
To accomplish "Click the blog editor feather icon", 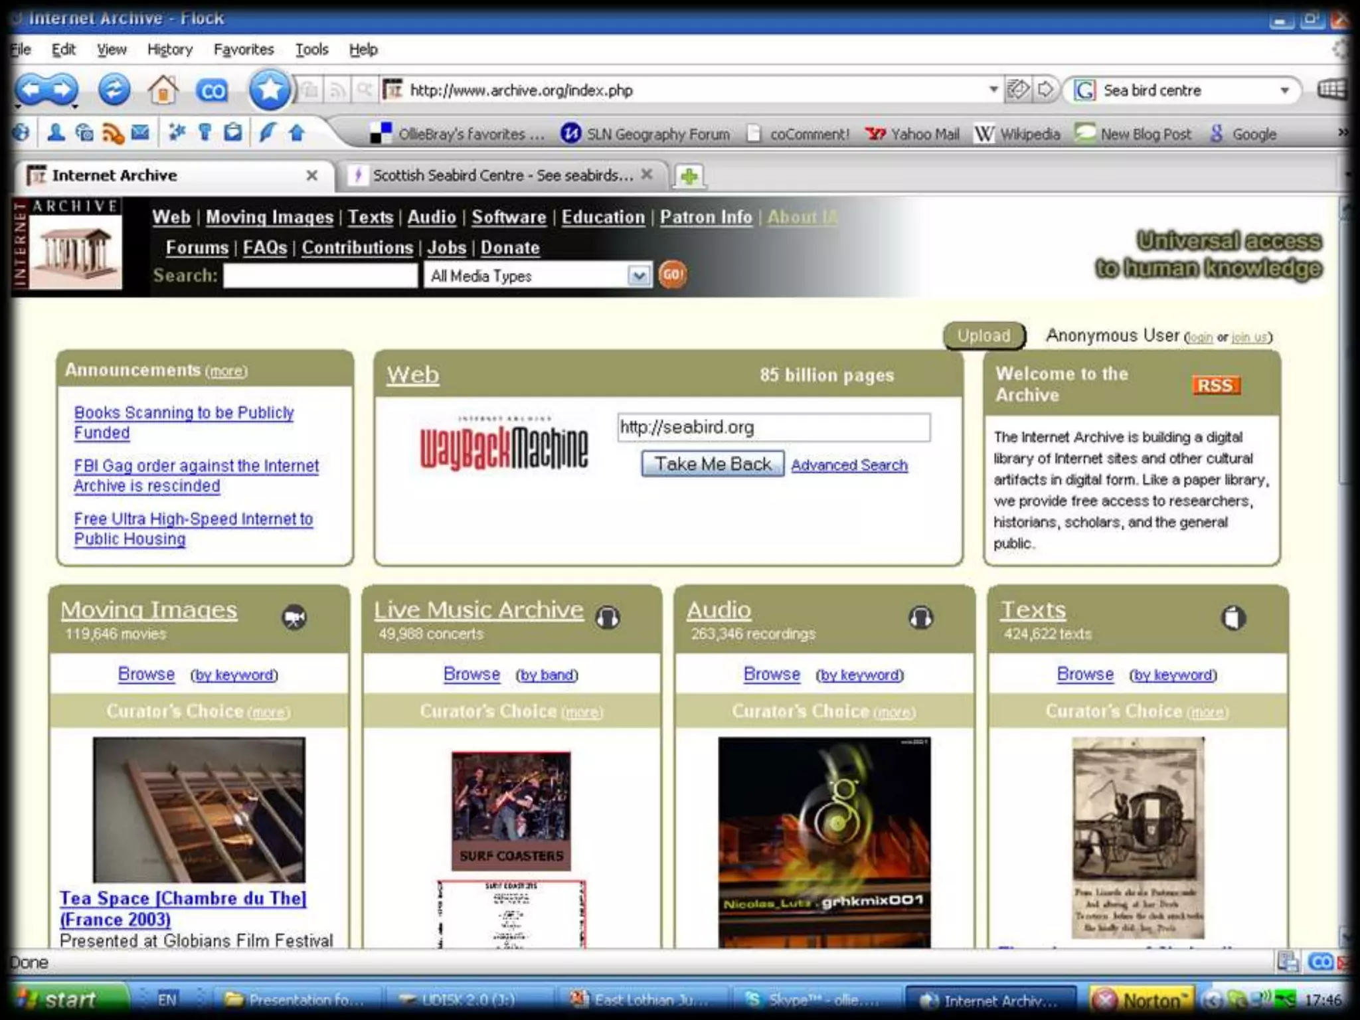I will coord(267,133).
